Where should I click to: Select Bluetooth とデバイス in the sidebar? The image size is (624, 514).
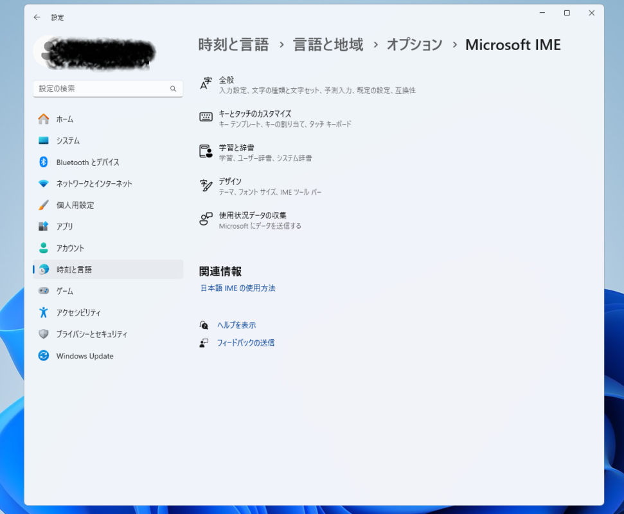(x=108, y=162)
